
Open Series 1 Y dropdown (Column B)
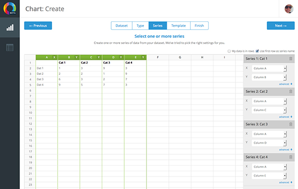(269, 77)
